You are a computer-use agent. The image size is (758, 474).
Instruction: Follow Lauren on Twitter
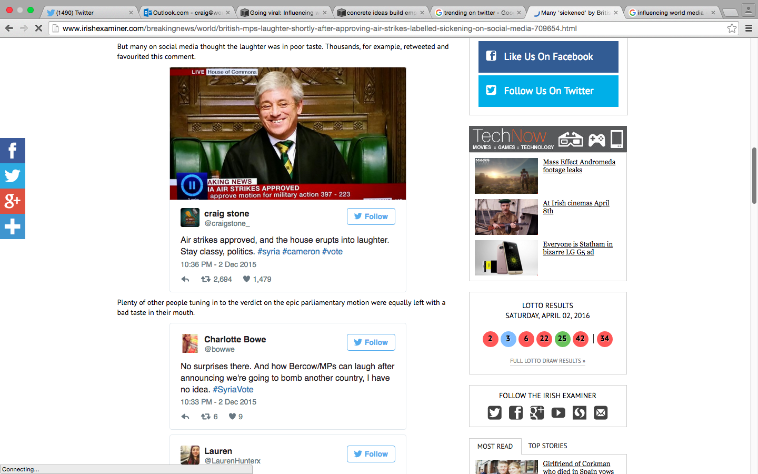(x=371, y=454)
